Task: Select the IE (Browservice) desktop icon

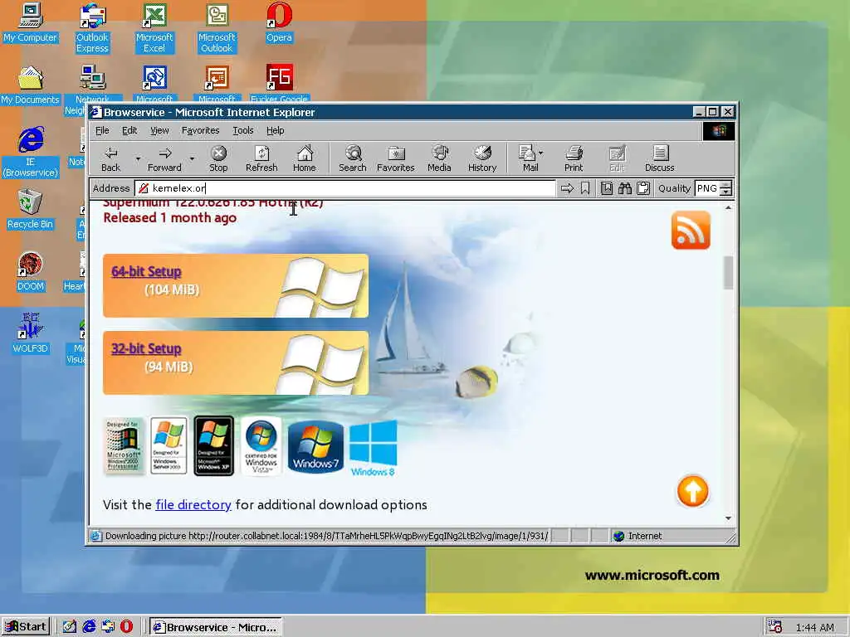Action: point(31,153)
